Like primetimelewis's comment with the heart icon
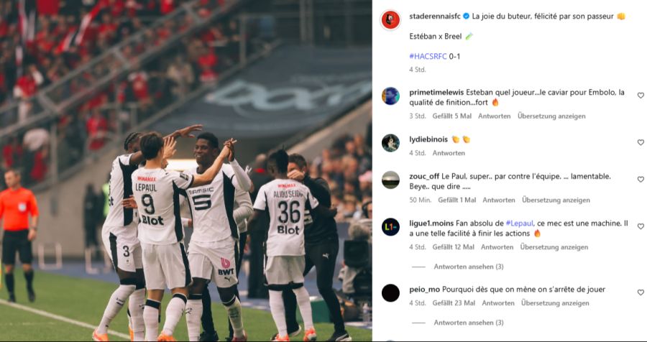 [x=641, y=96]
